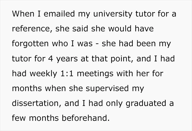Click the word "When" at the start
The image size is (192, 131).
pos(23,13)
